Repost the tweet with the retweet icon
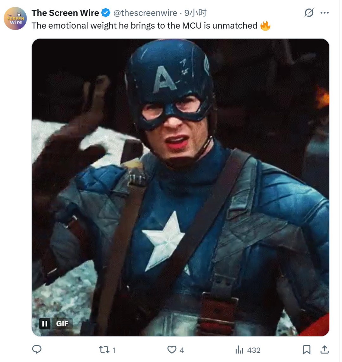This screenshot has height=362, width=342. [x=103, y=350]
